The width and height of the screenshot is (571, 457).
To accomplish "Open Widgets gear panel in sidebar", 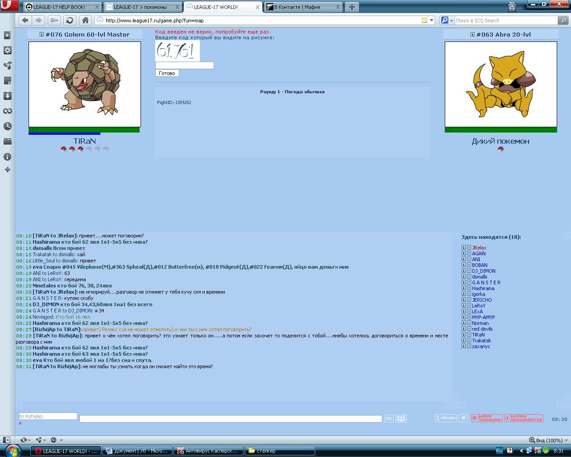I will click(7, 50).
